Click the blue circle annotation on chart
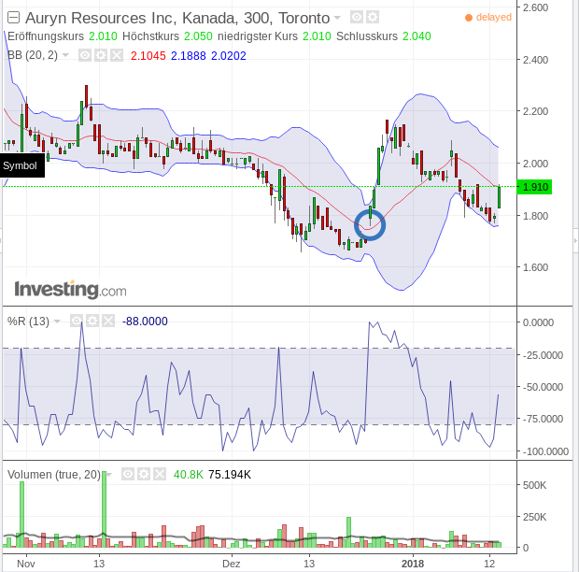Screen dimensions: 579x572 point(370,225)
